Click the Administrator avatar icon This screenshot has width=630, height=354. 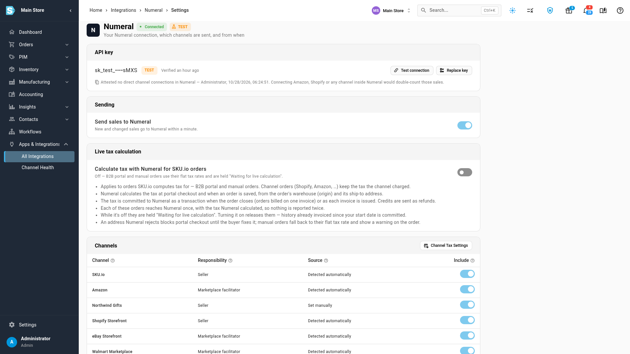(x=12, y=342)
